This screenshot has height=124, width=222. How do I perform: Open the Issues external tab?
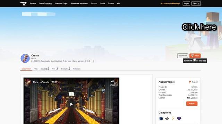click(45, 69)
